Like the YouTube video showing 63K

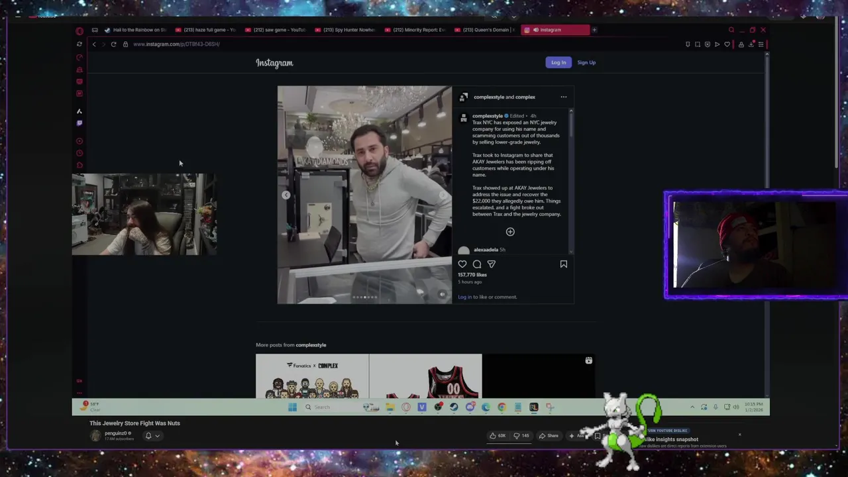pos(498,436)
